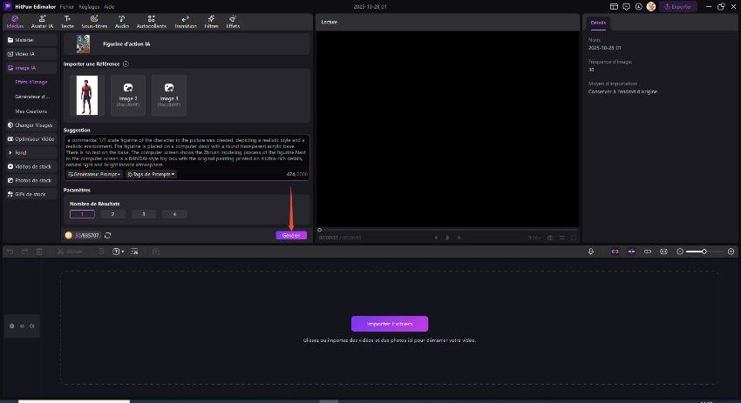Viewport: 741px width, 403px height.
Task: Click the credits refresh icon
Action: [x=107, y=235]
